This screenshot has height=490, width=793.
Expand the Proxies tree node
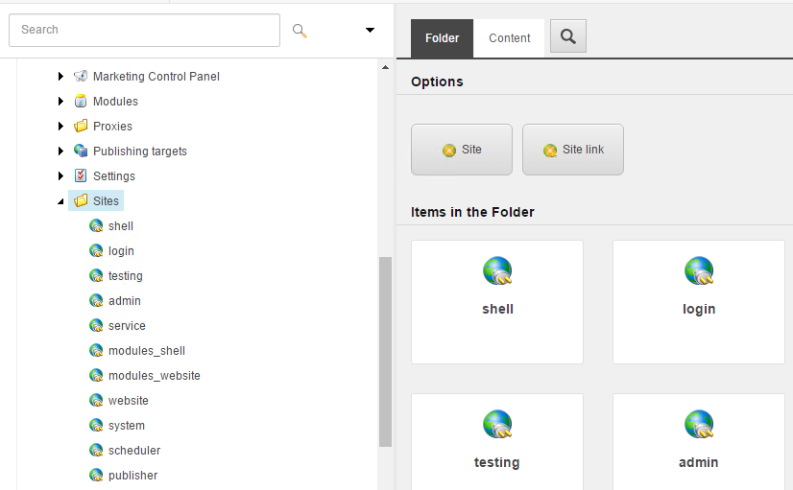pos(60,126)
